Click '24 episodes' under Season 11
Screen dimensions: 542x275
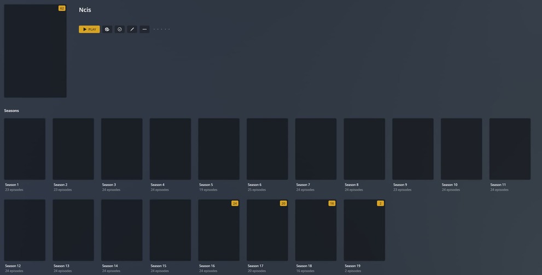point(499,190)
